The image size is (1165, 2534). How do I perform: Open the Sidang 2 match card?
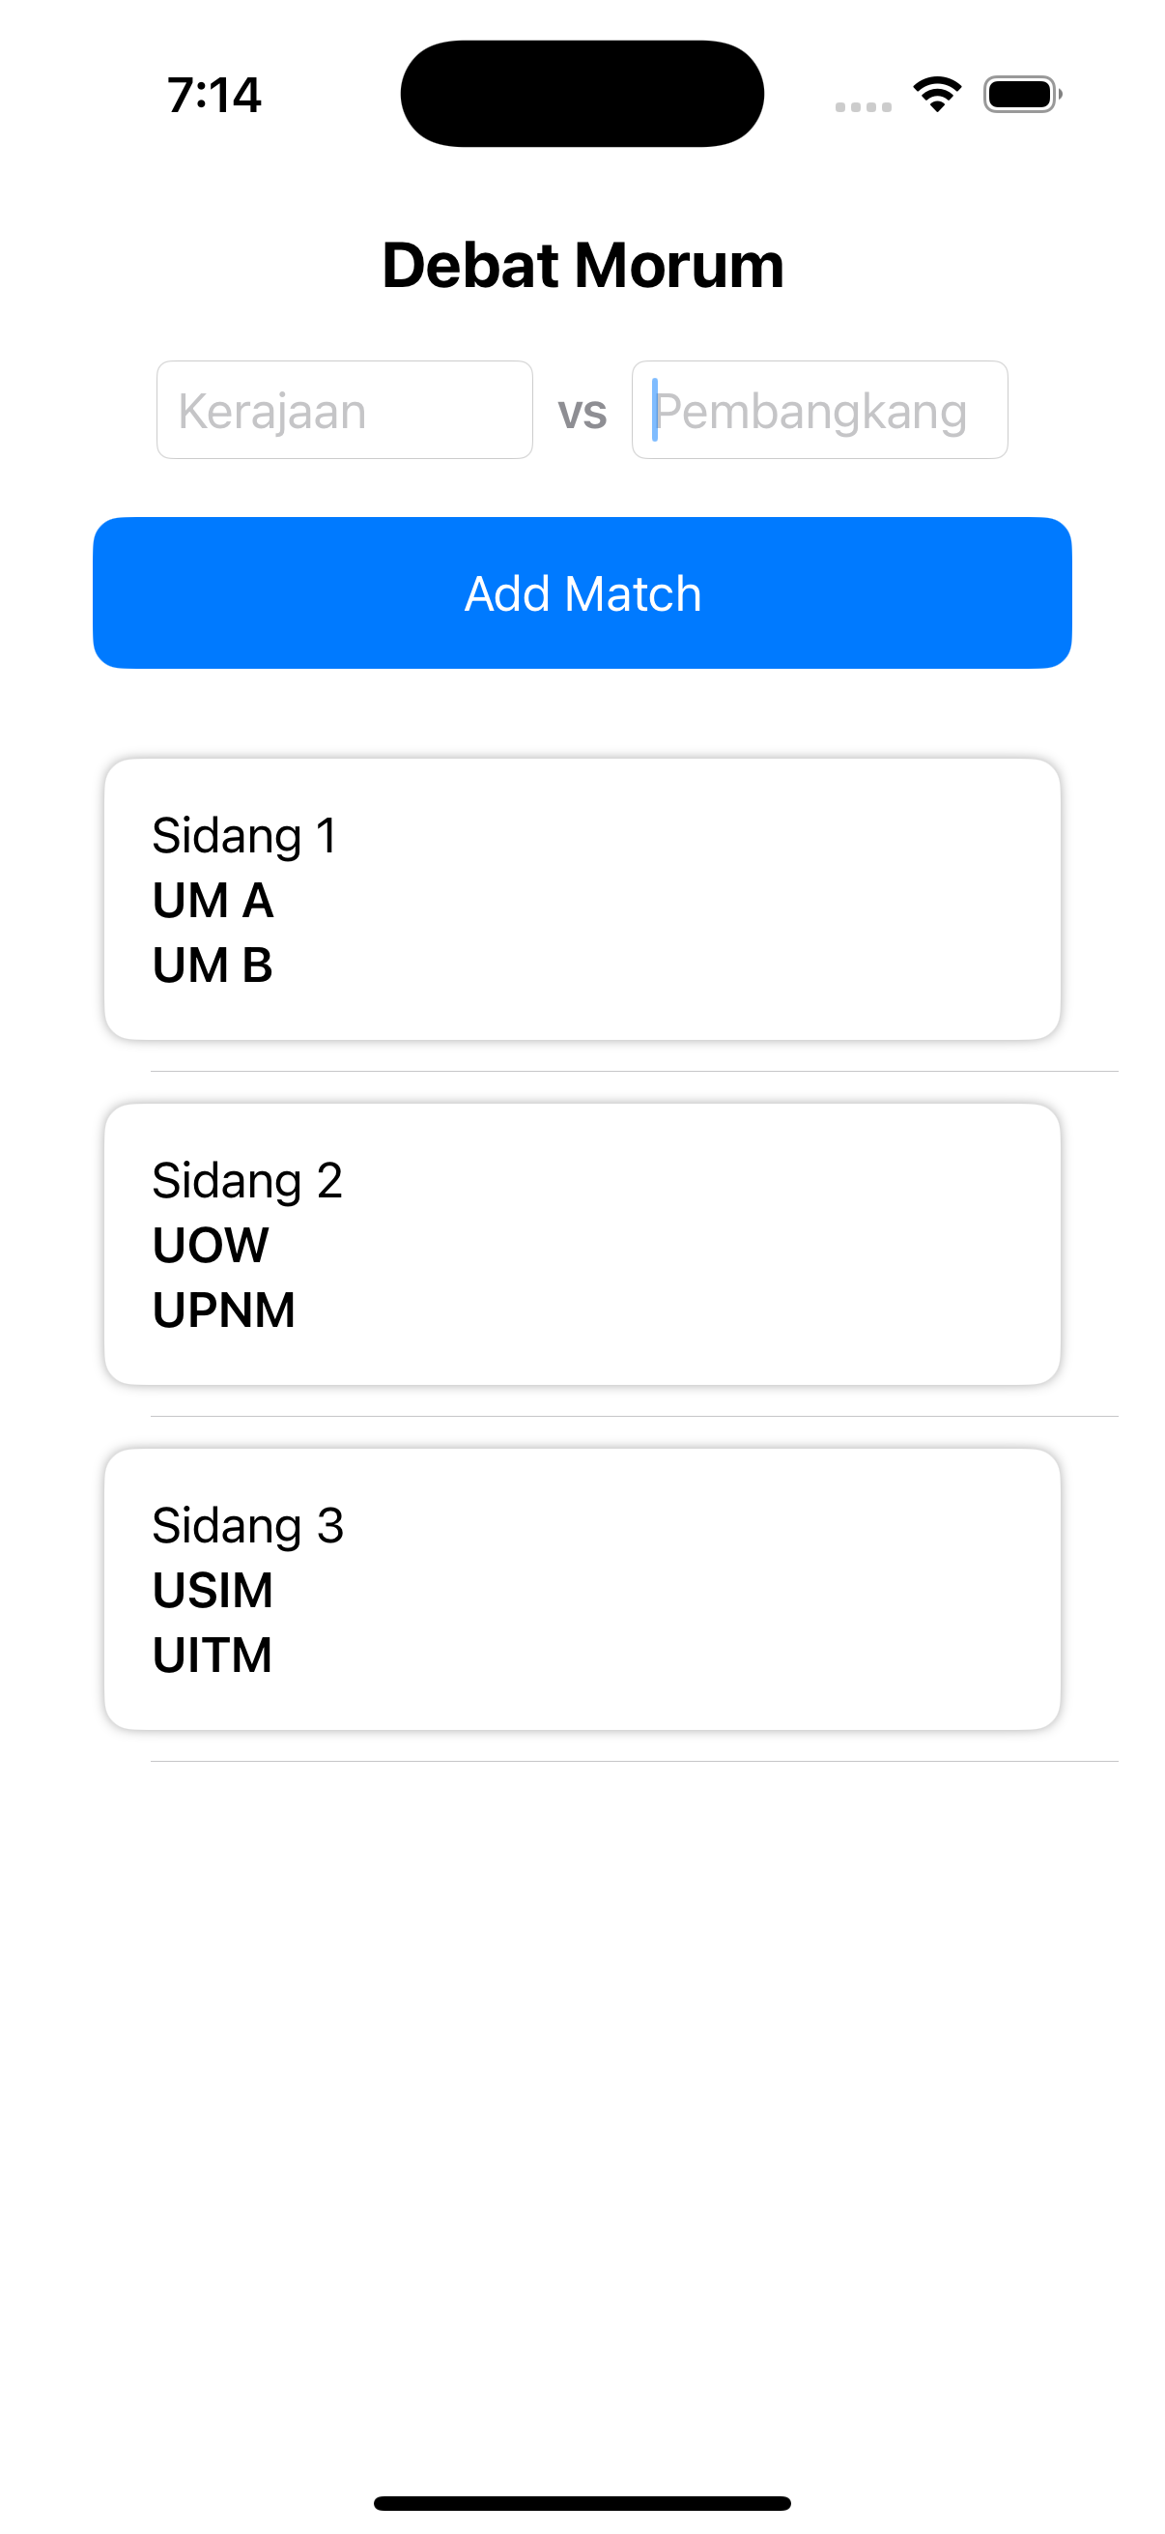pyautogui.click(x=582, y=1245)
